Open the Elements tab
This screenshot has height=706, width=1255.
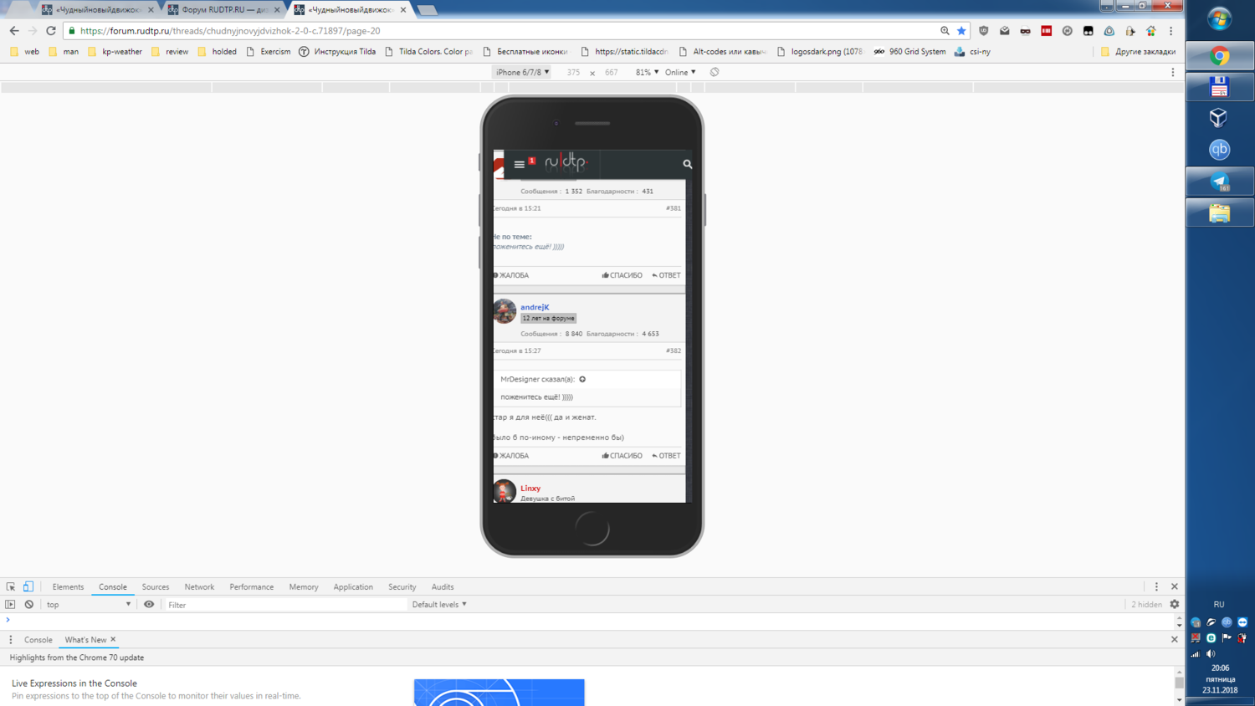68,587
